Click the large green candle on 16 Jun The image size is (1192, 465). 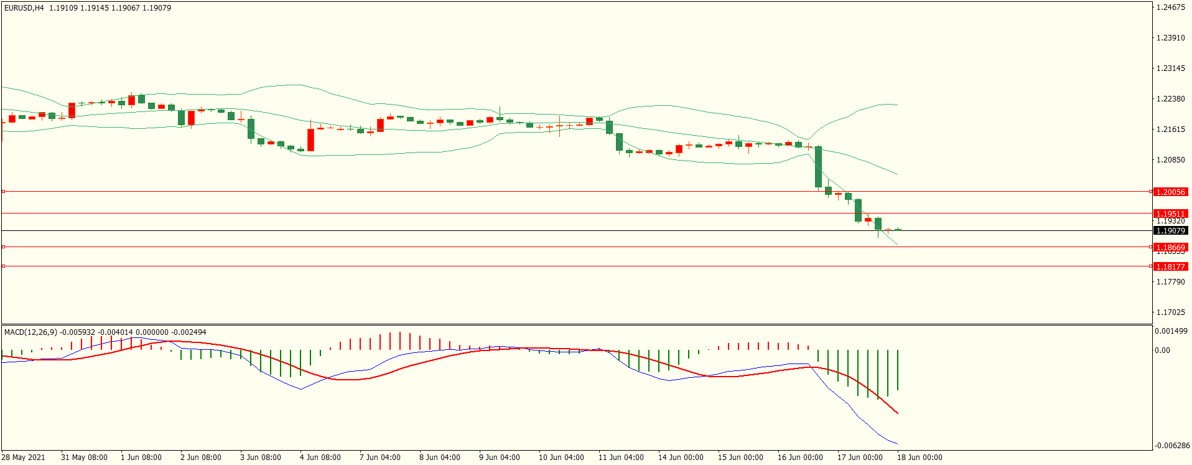click(818, 167)
